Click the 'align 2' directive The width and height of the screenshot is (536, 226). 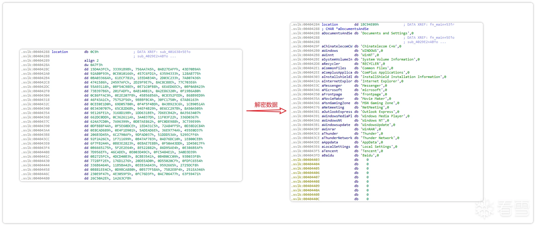click(x=91, y=60)
